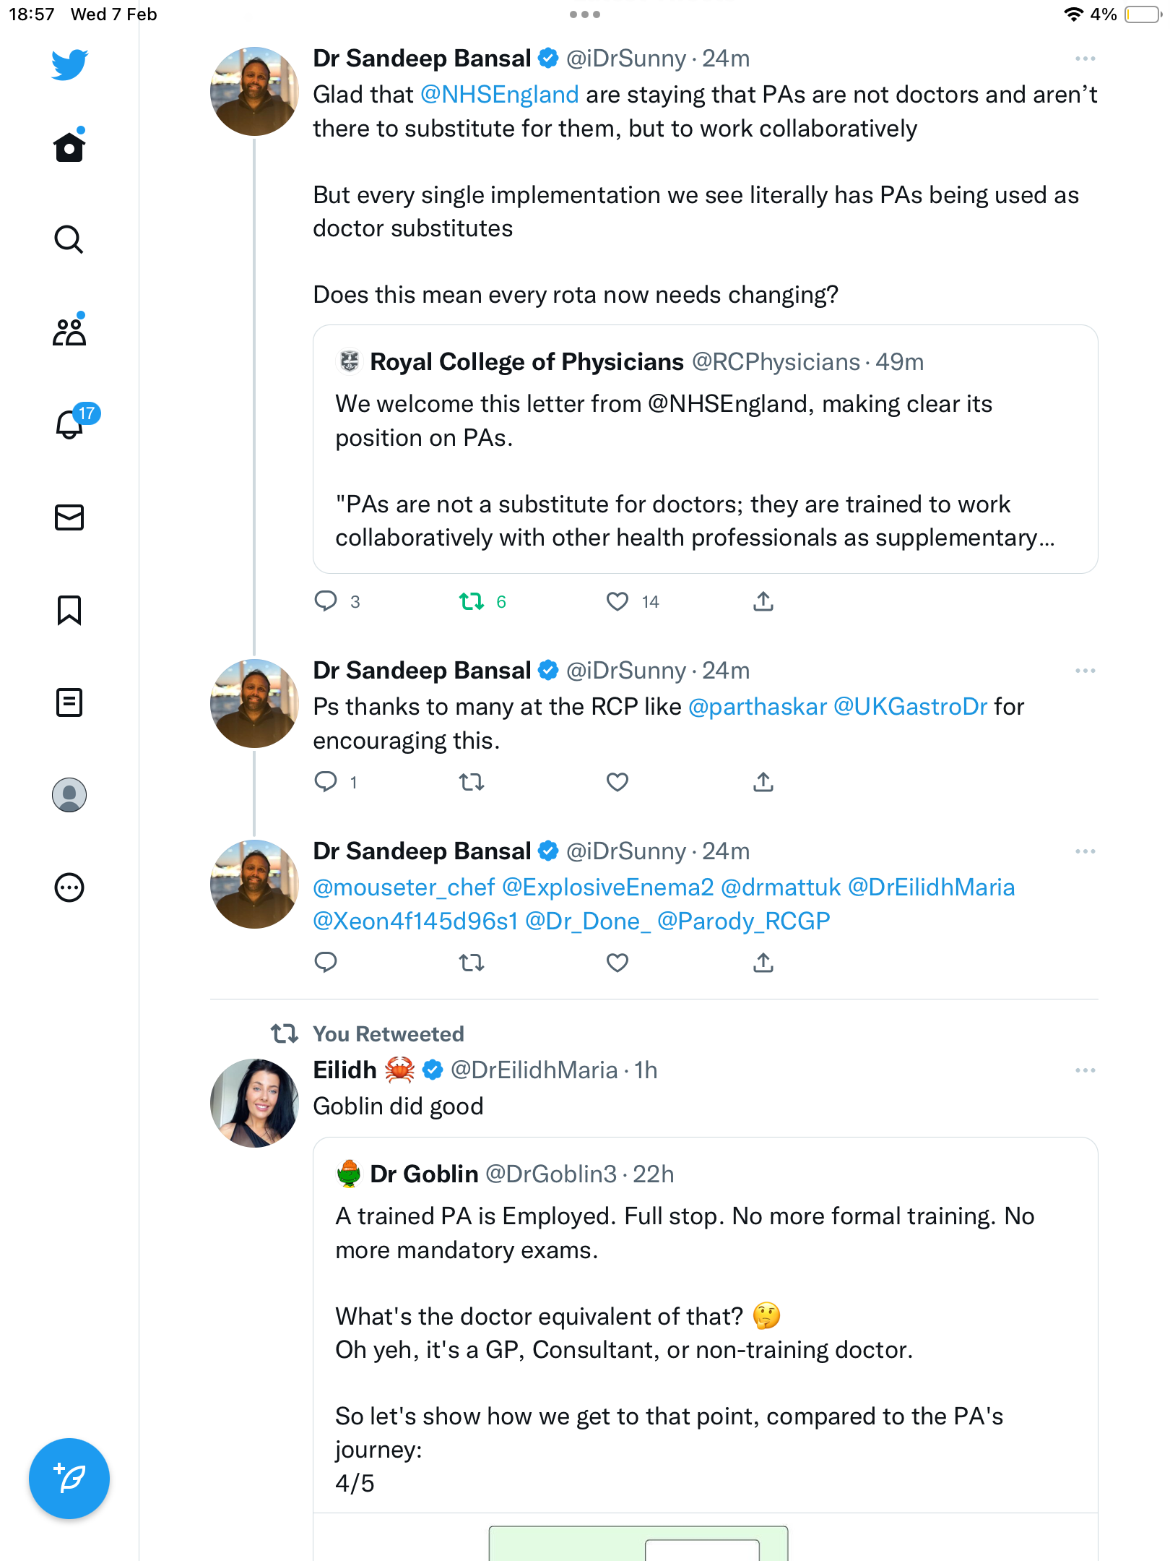Image resolution: width=1170 pixels, height=1561 pixels.
Task: Tap the compose new tweet button
Action: point(69,1479)
